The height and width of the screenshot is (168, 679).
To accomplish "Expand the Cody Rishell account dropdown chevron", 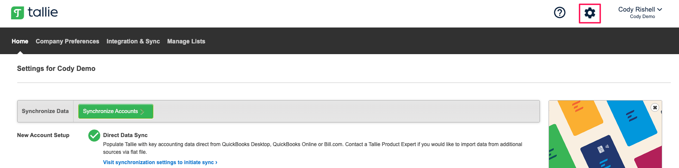I will (660, 9).
